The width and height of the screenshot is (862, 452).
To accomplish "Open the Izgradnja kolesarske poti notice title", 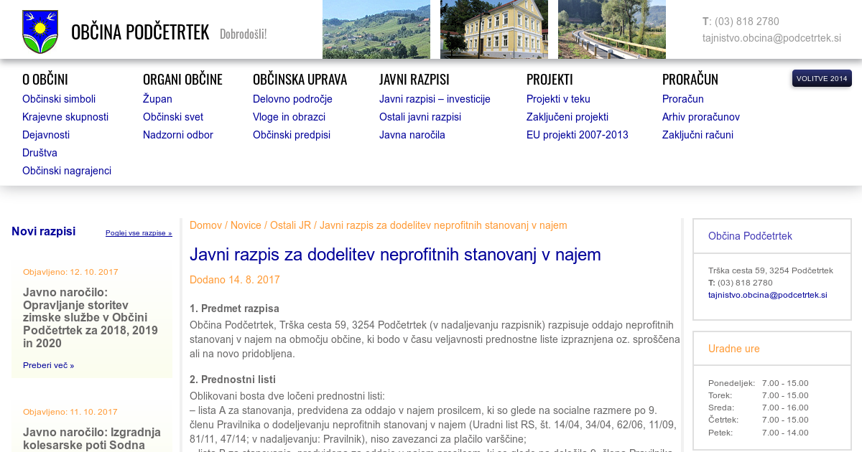I will coord(92,438).
